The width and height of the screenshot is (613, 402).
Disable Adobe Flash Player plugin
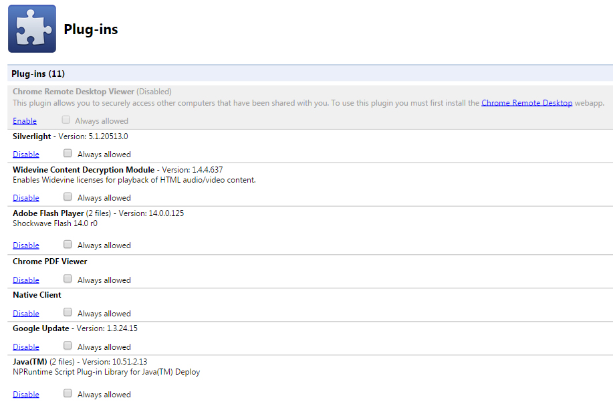[26, 245]
